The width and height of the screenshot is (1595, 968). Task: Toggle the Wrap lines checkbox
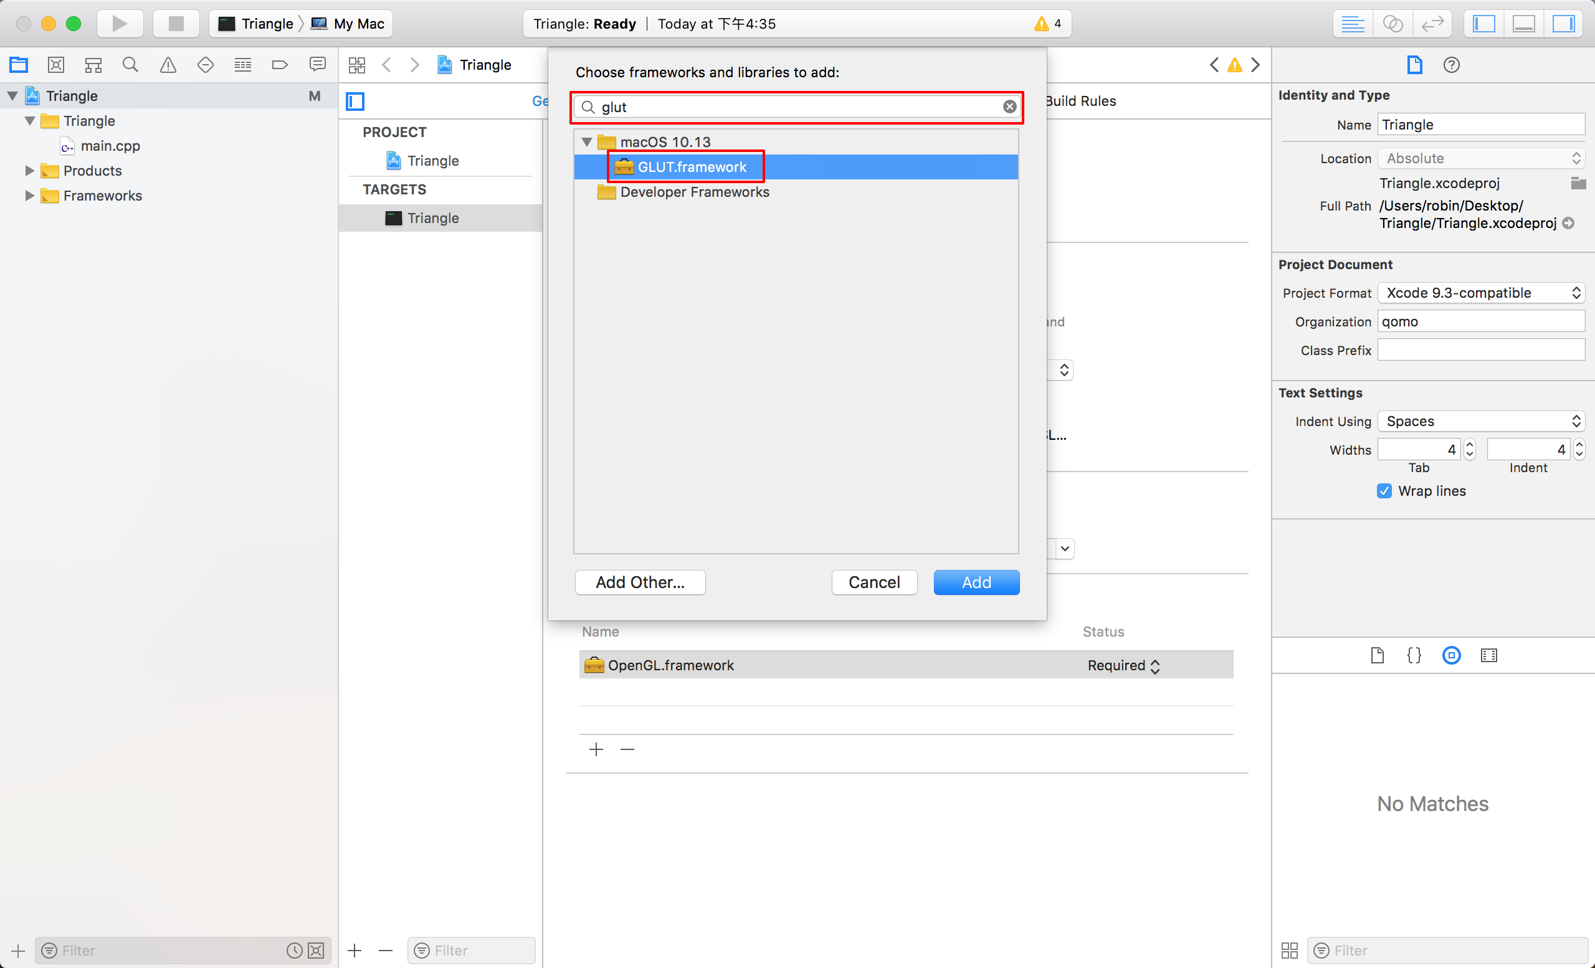pyautogui.click(x=1384, y=491)
